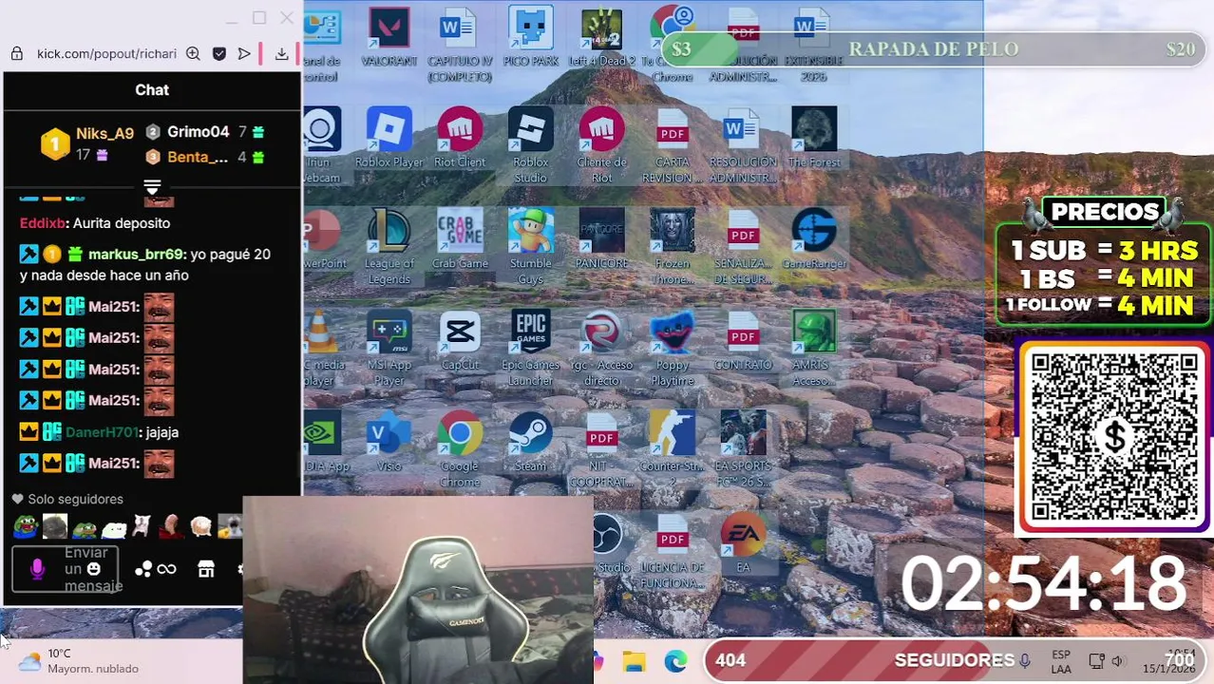Open the NIT COOPERAT PDF file
Viewport: 1214px width, 684px height.
click(601, 450)
